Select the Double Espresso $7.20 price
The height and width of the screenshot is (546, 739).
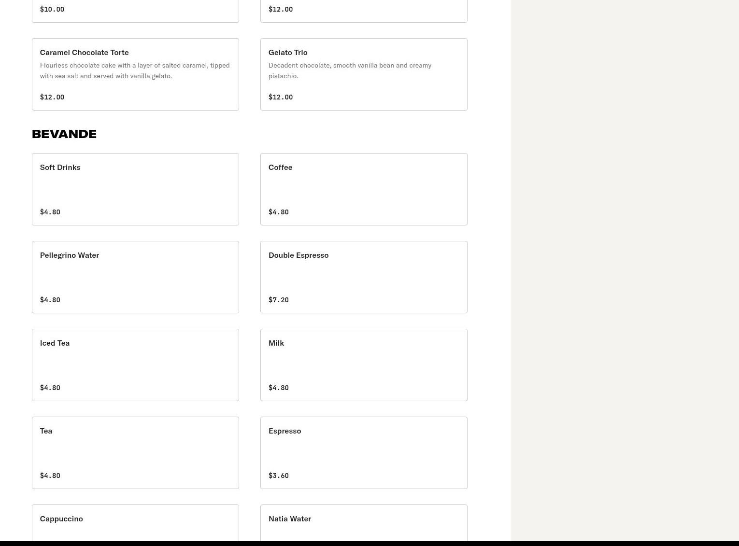[x=279, y=300]
